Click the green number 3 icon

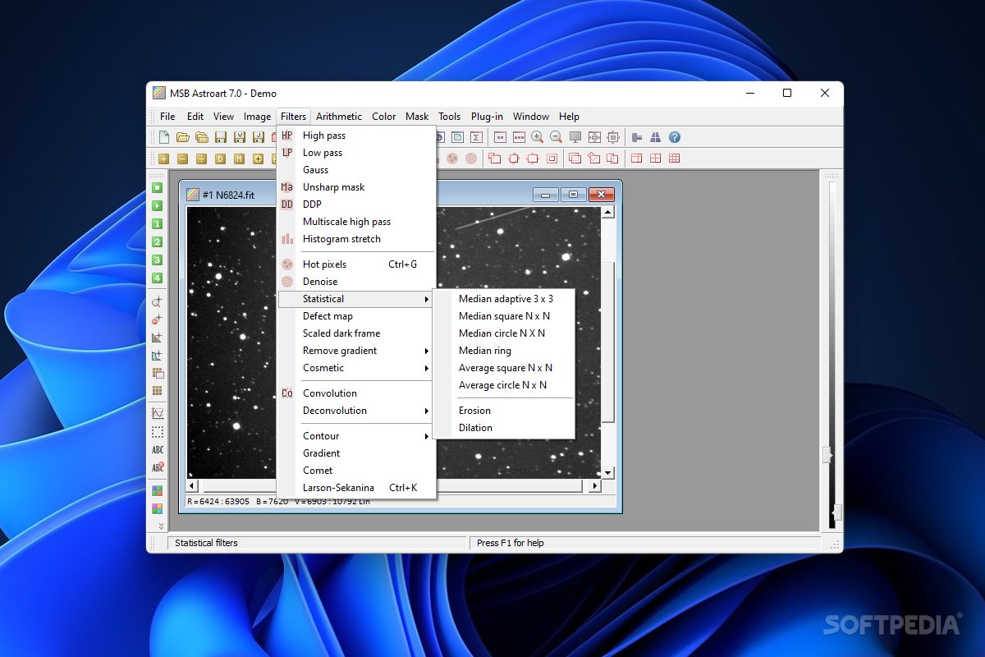click(158, 260)
